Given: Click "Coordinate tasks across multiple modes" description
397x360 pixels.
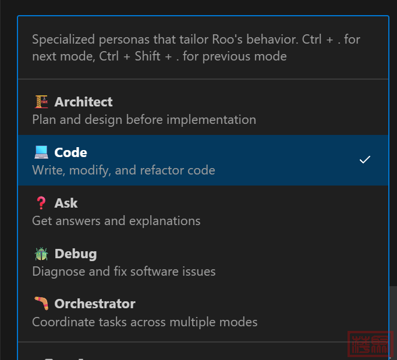Looking at the screenshot, I should coord(144,322).
